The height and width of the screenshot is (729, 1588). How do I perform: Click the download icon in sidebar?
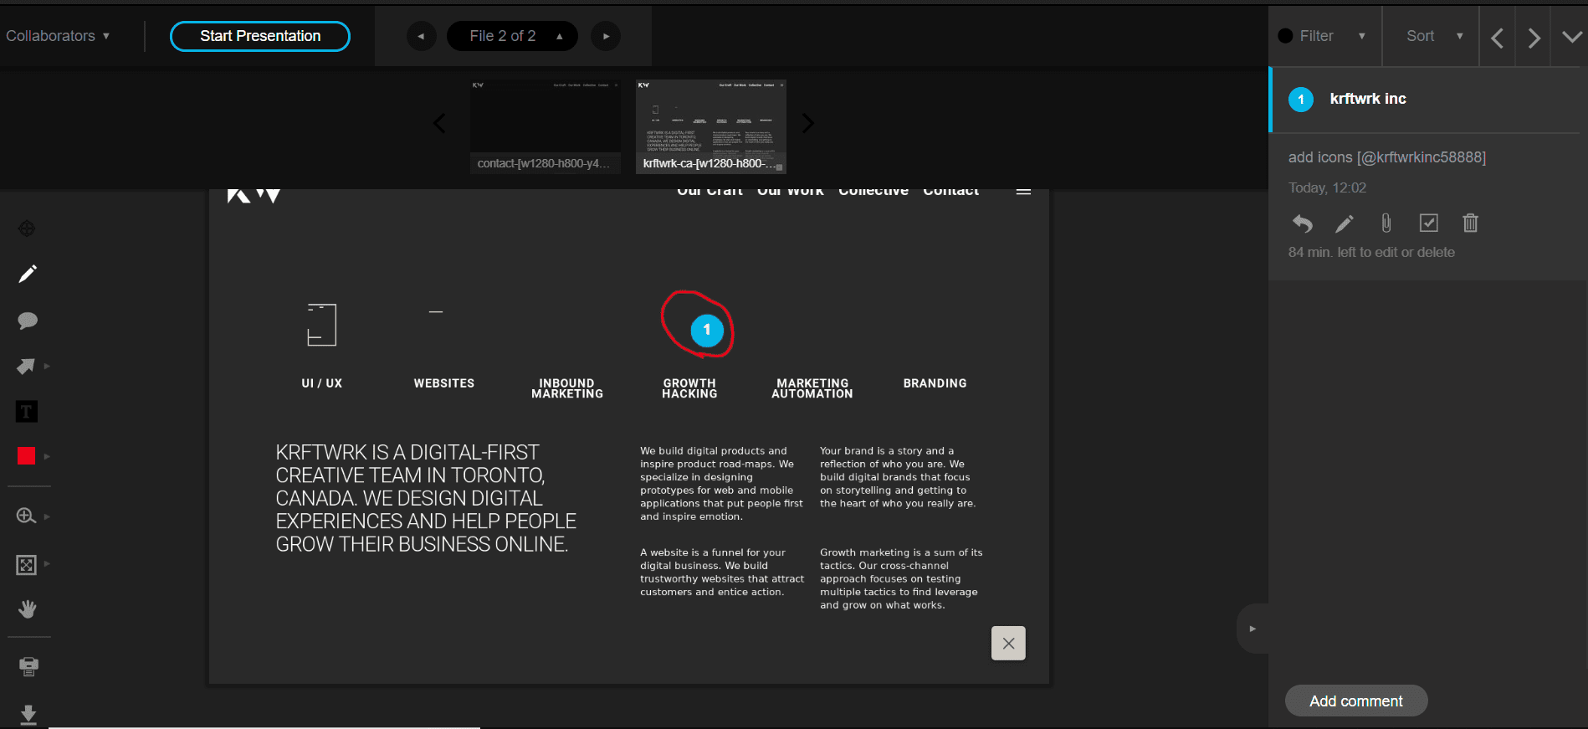[28, 714]
